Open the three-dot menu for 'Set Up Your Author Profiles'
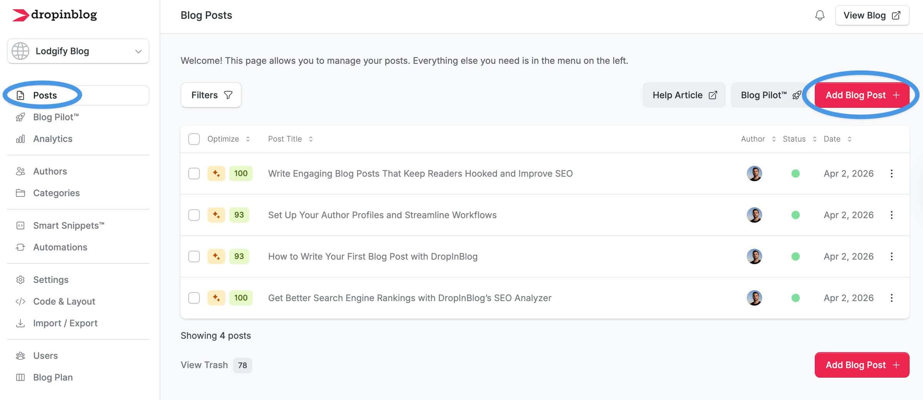 [891, 215]
